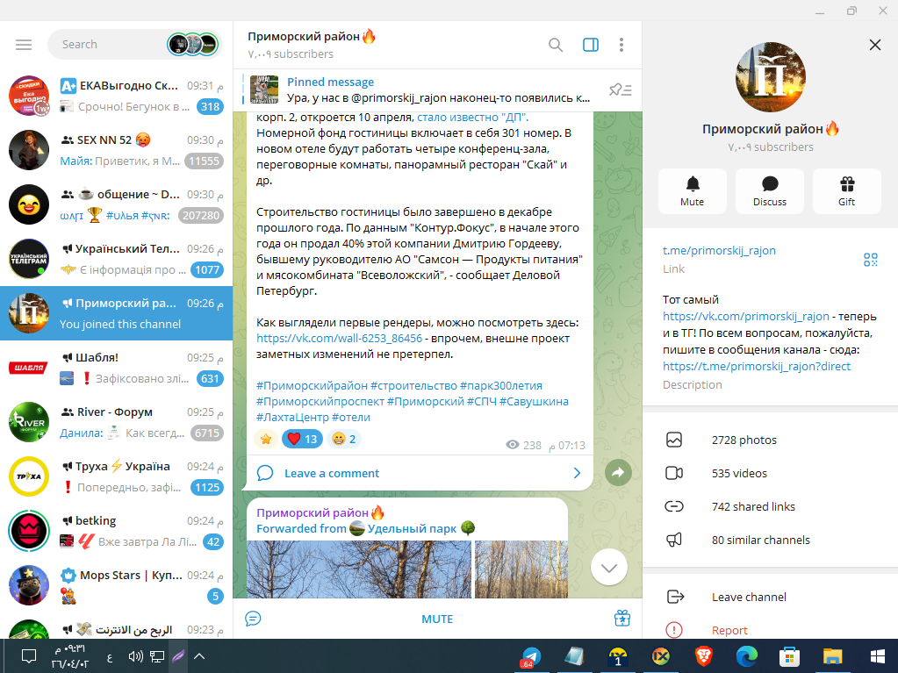Close the channel info panel with X
The height and width of the screenshot is (673, 898).
pyautogui.click(x=875, y=45)
